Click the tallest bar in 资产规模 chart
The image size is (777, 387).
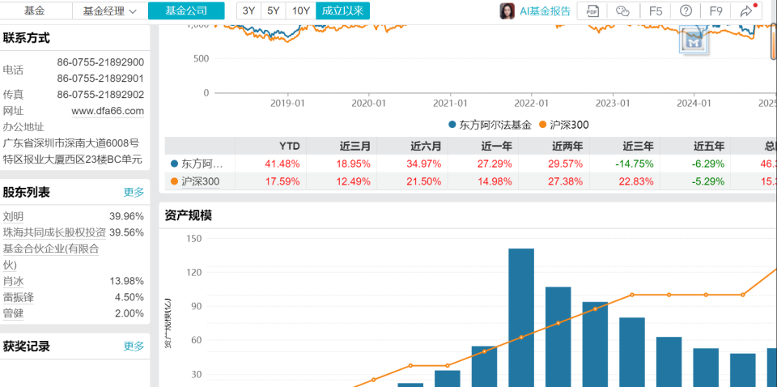tap(521, 317)
